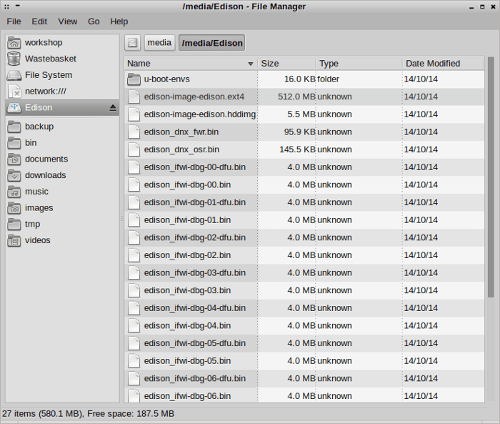Sort by the Name column header

tap(191, 64)
